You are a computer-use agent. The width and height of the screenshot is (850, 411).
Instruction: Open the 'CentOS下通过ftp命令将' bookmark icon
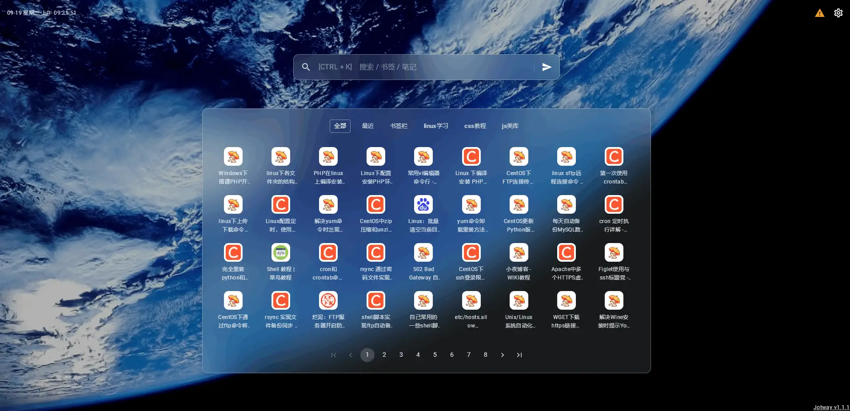tap(233, 300)
